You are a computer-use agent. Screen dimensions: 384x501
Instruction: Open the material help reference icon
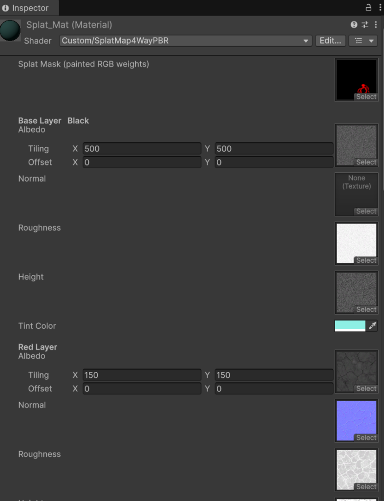354,24
